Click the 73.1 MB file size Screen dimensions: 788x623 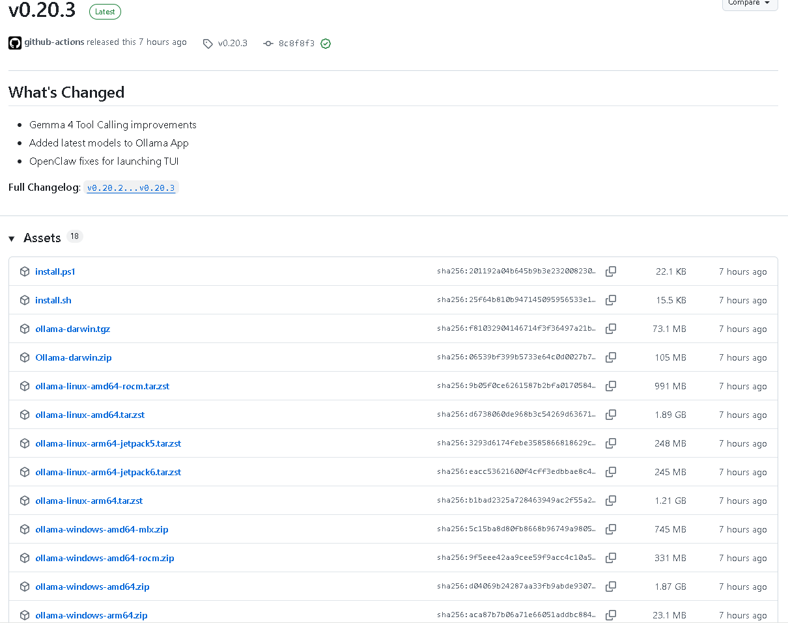669,329
